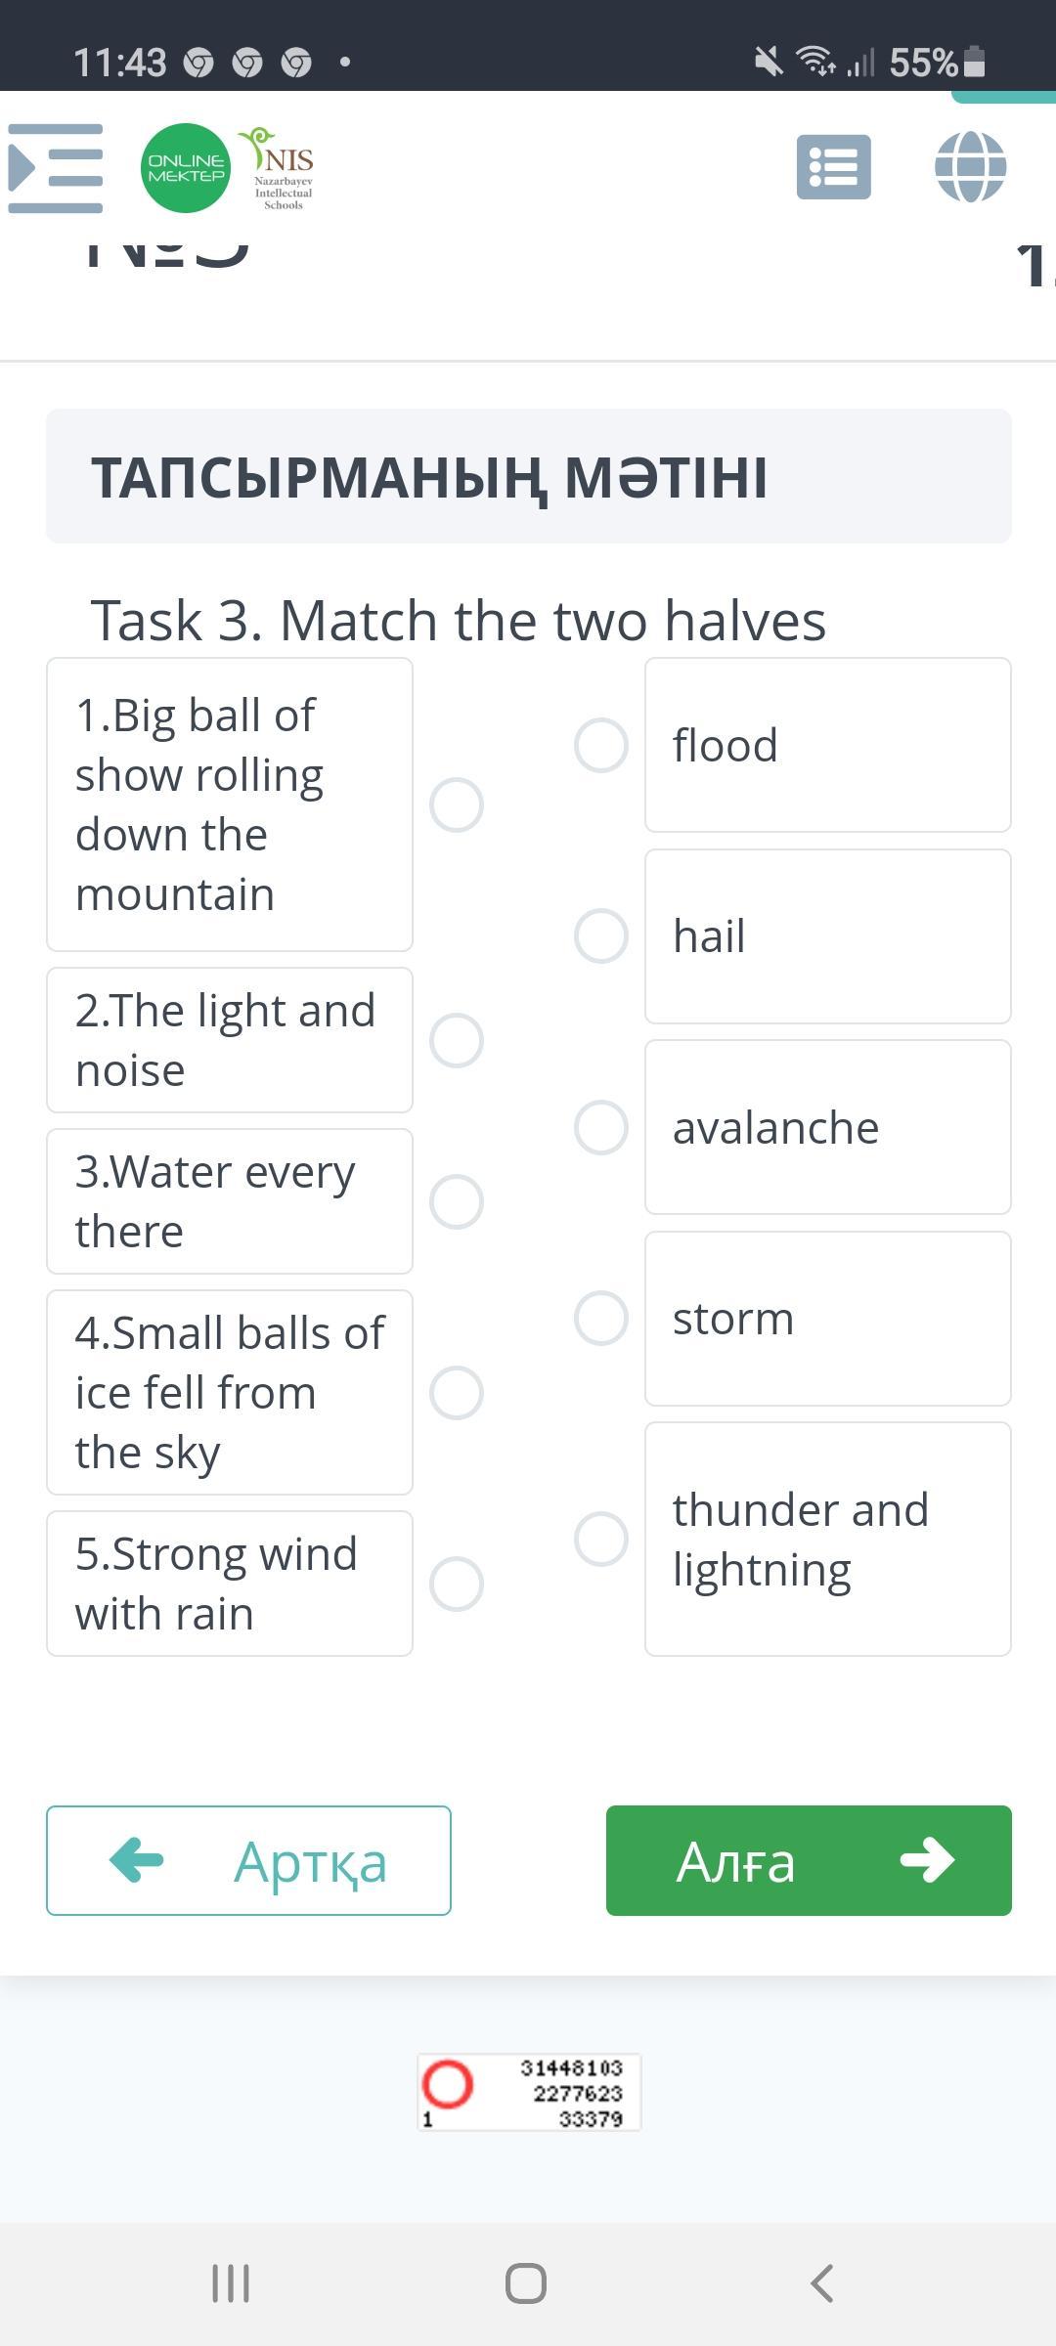Tap the Android home button
This screenshot has height=2346, width=1056.
[x=526, y=2283]
